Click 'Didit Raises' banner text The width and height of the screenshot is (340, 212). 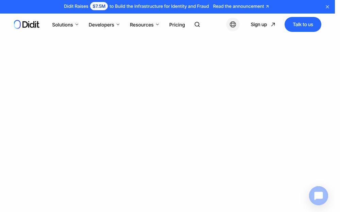[x=76, y=6]
